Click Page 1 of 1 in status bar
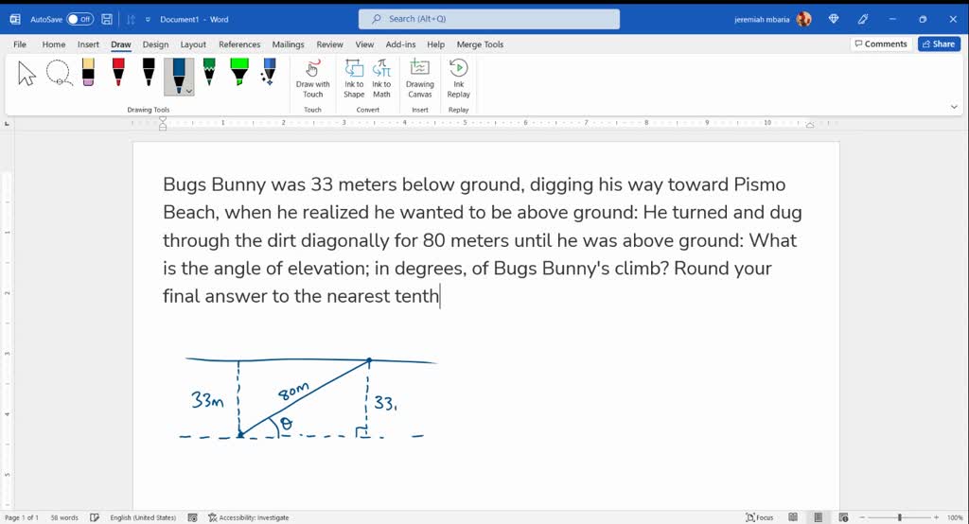This screenshot has height=524, width=969. coord(22,517)
